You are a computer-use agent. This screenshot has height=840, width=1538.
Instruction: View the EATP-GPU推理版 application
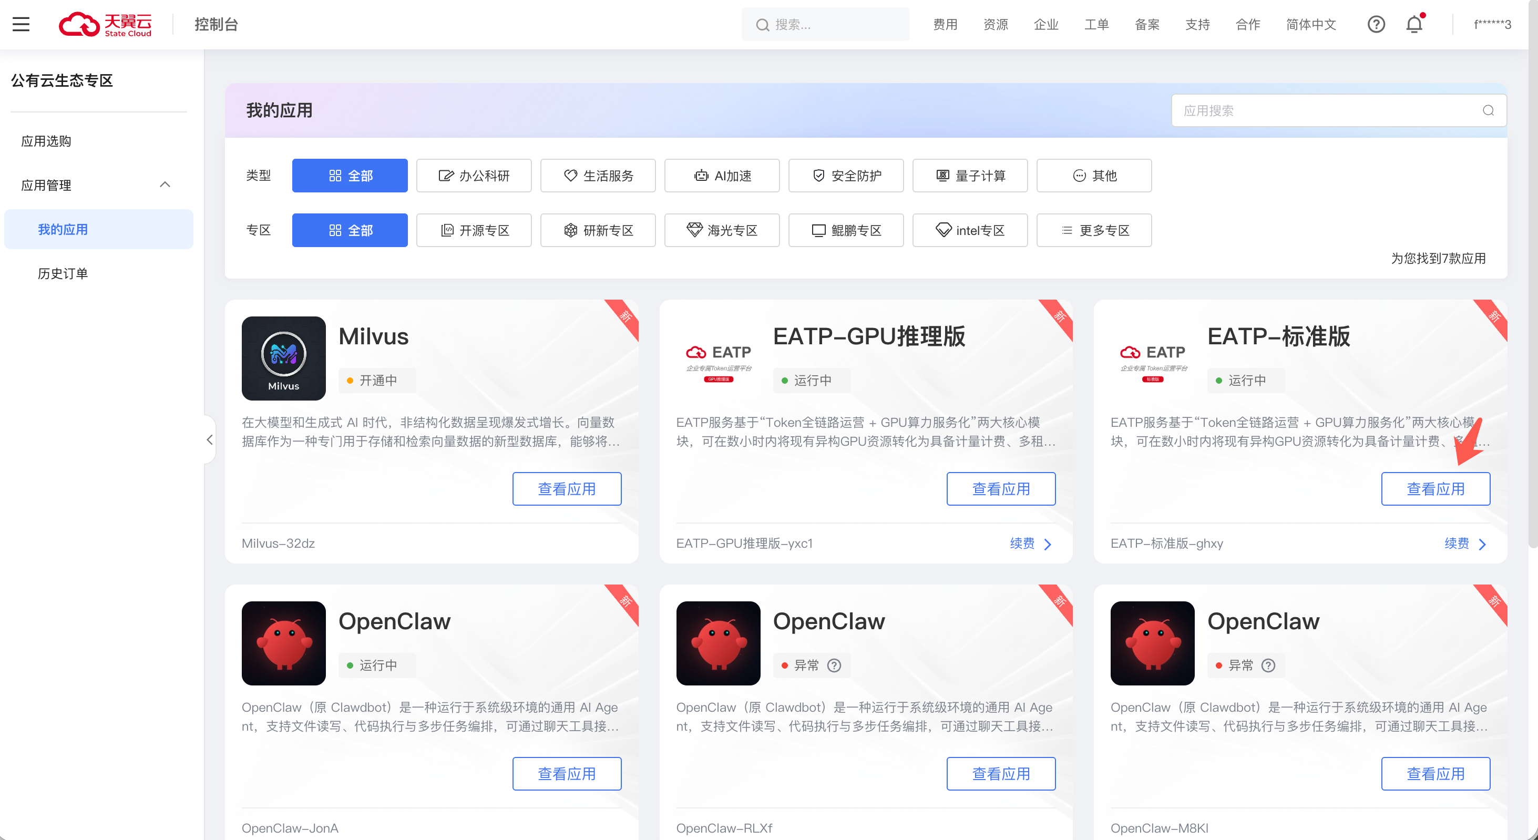tap(1001, 489)
